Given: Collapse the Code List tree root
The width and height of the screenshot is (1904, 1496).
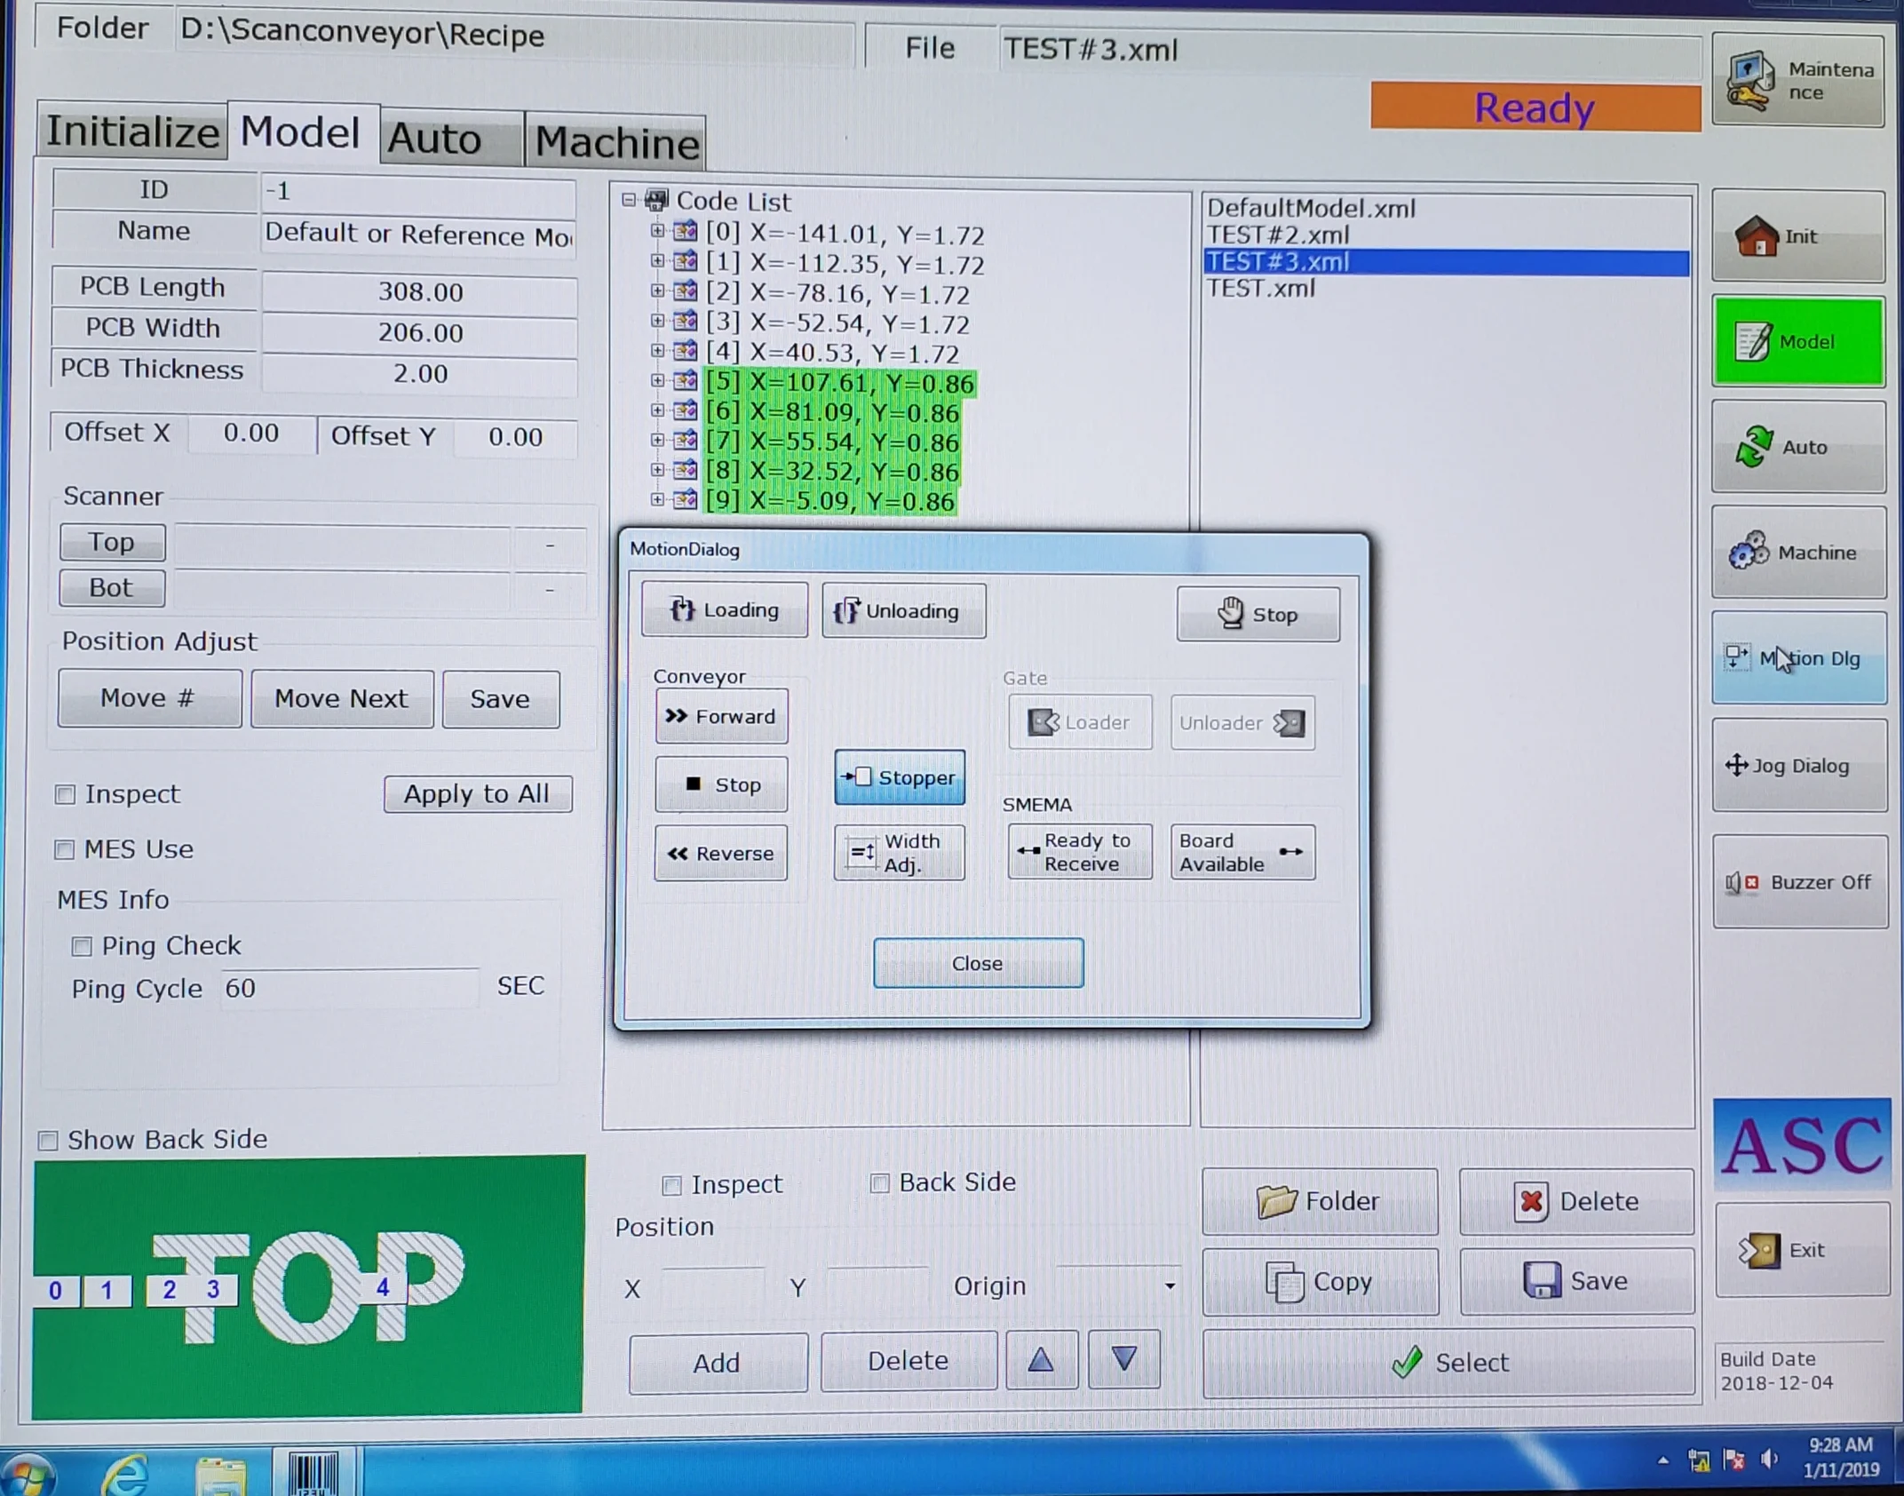Looking at the screenshot, I should click(x=629, y=201).
